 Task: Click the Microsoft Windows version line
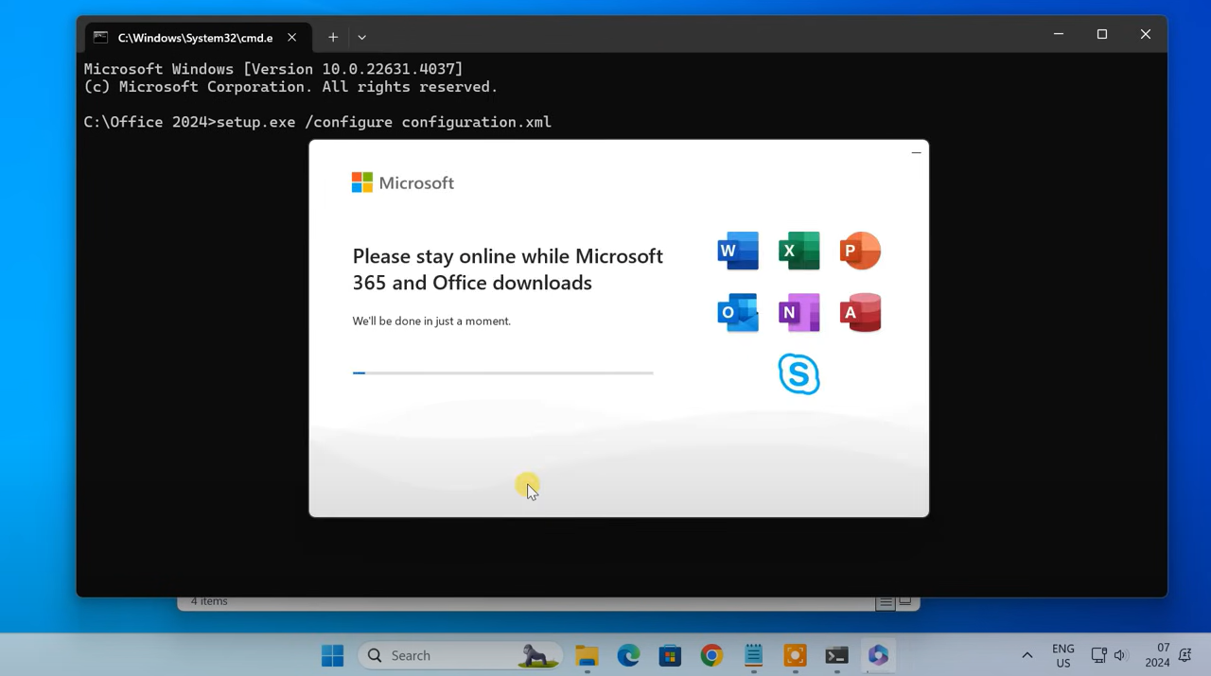(x=273, y=69)
